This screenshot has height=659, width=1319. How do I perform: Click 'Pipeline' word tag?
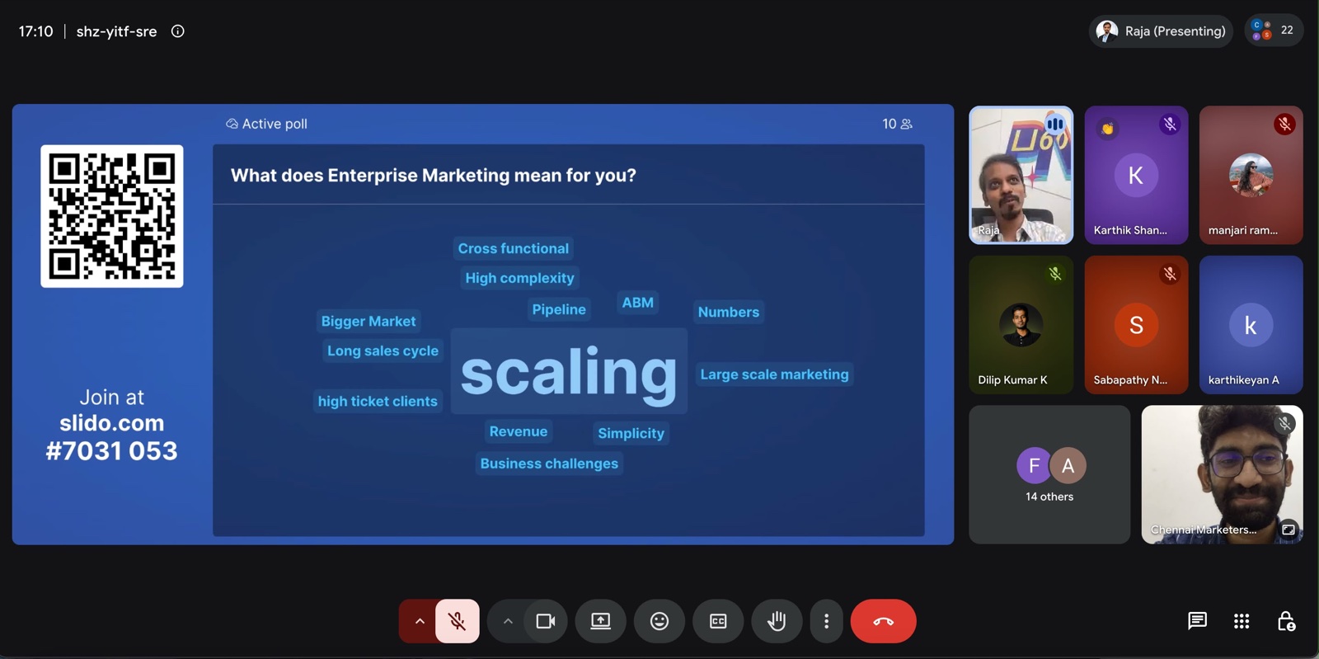pos(559,309)
